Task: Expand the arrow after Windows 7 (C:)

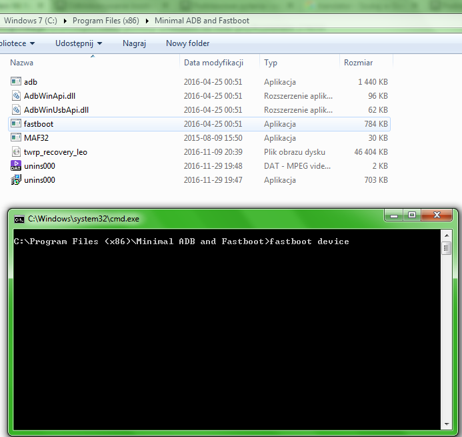Action: [x=65, y=21]
